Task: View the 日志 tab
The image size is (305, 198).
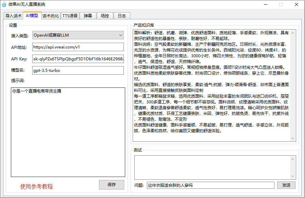Action: pos(122,16)
